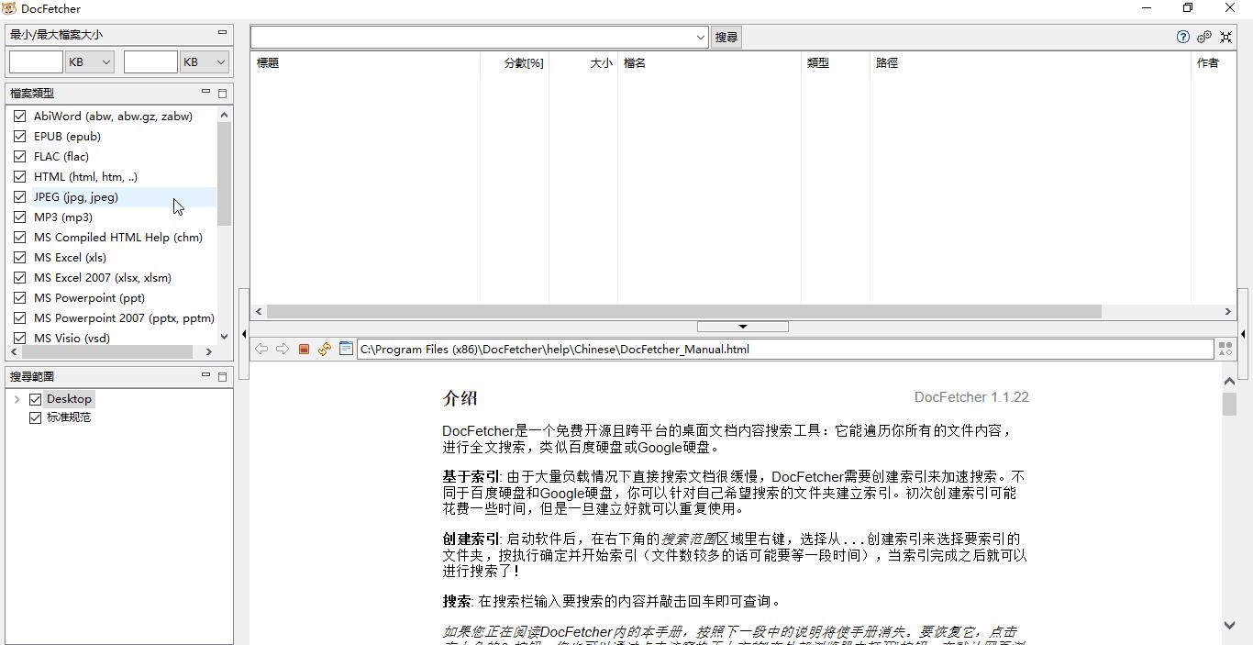Click the maximum file size input field
Viewport: 1253px width, 645px height.
[150, 61]
